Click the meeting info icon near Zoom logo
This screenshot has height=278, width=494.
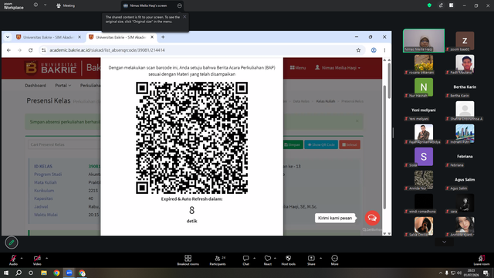pyautogui.click(x=36, y=5)
